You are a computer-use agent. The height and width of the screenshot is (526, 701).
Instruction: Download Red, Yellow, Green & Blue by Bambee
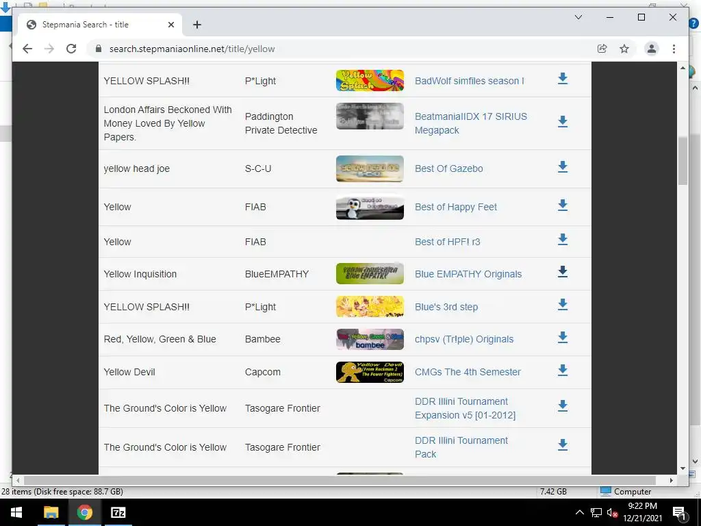(563, 338)
